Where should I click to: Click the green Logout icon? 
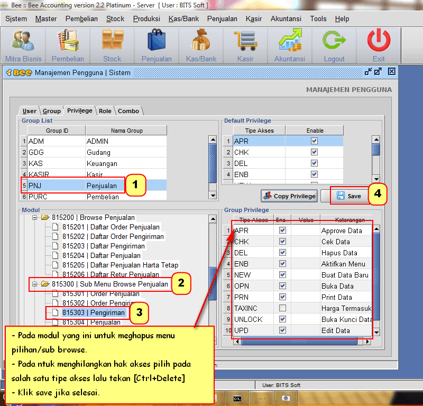click(x=334, y=41)
